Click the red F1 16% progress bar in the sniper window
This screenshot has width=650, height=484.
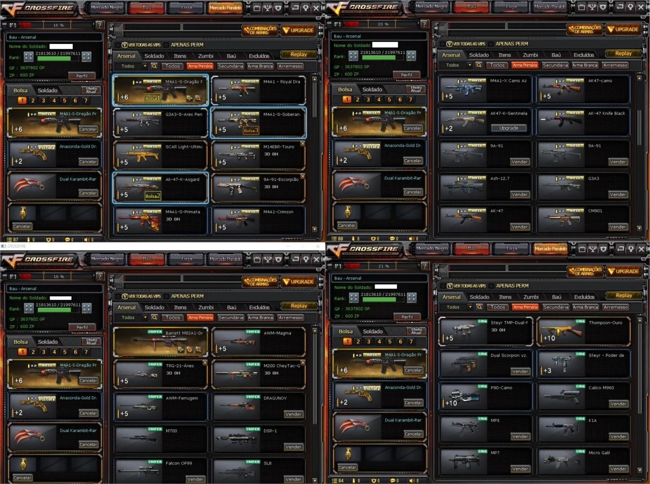[26, 277]
